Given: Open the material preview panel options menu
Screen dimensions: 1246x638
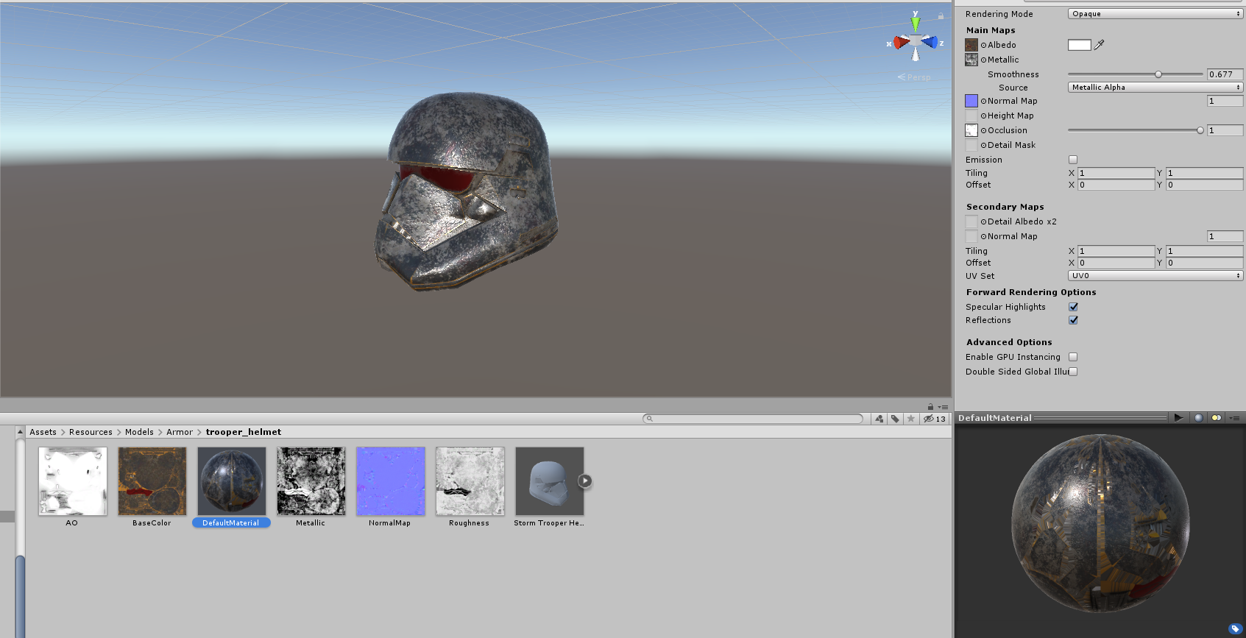Looking at the screenshot, I should 1234,418.
